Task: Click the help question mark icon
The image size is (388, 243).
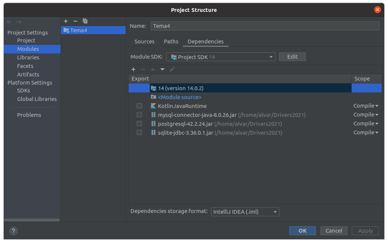Action: [13, 231]
